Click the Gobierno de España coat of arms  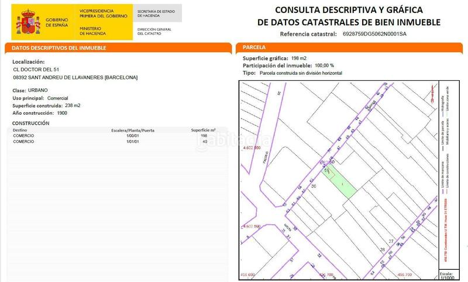[x=28, y=22]
